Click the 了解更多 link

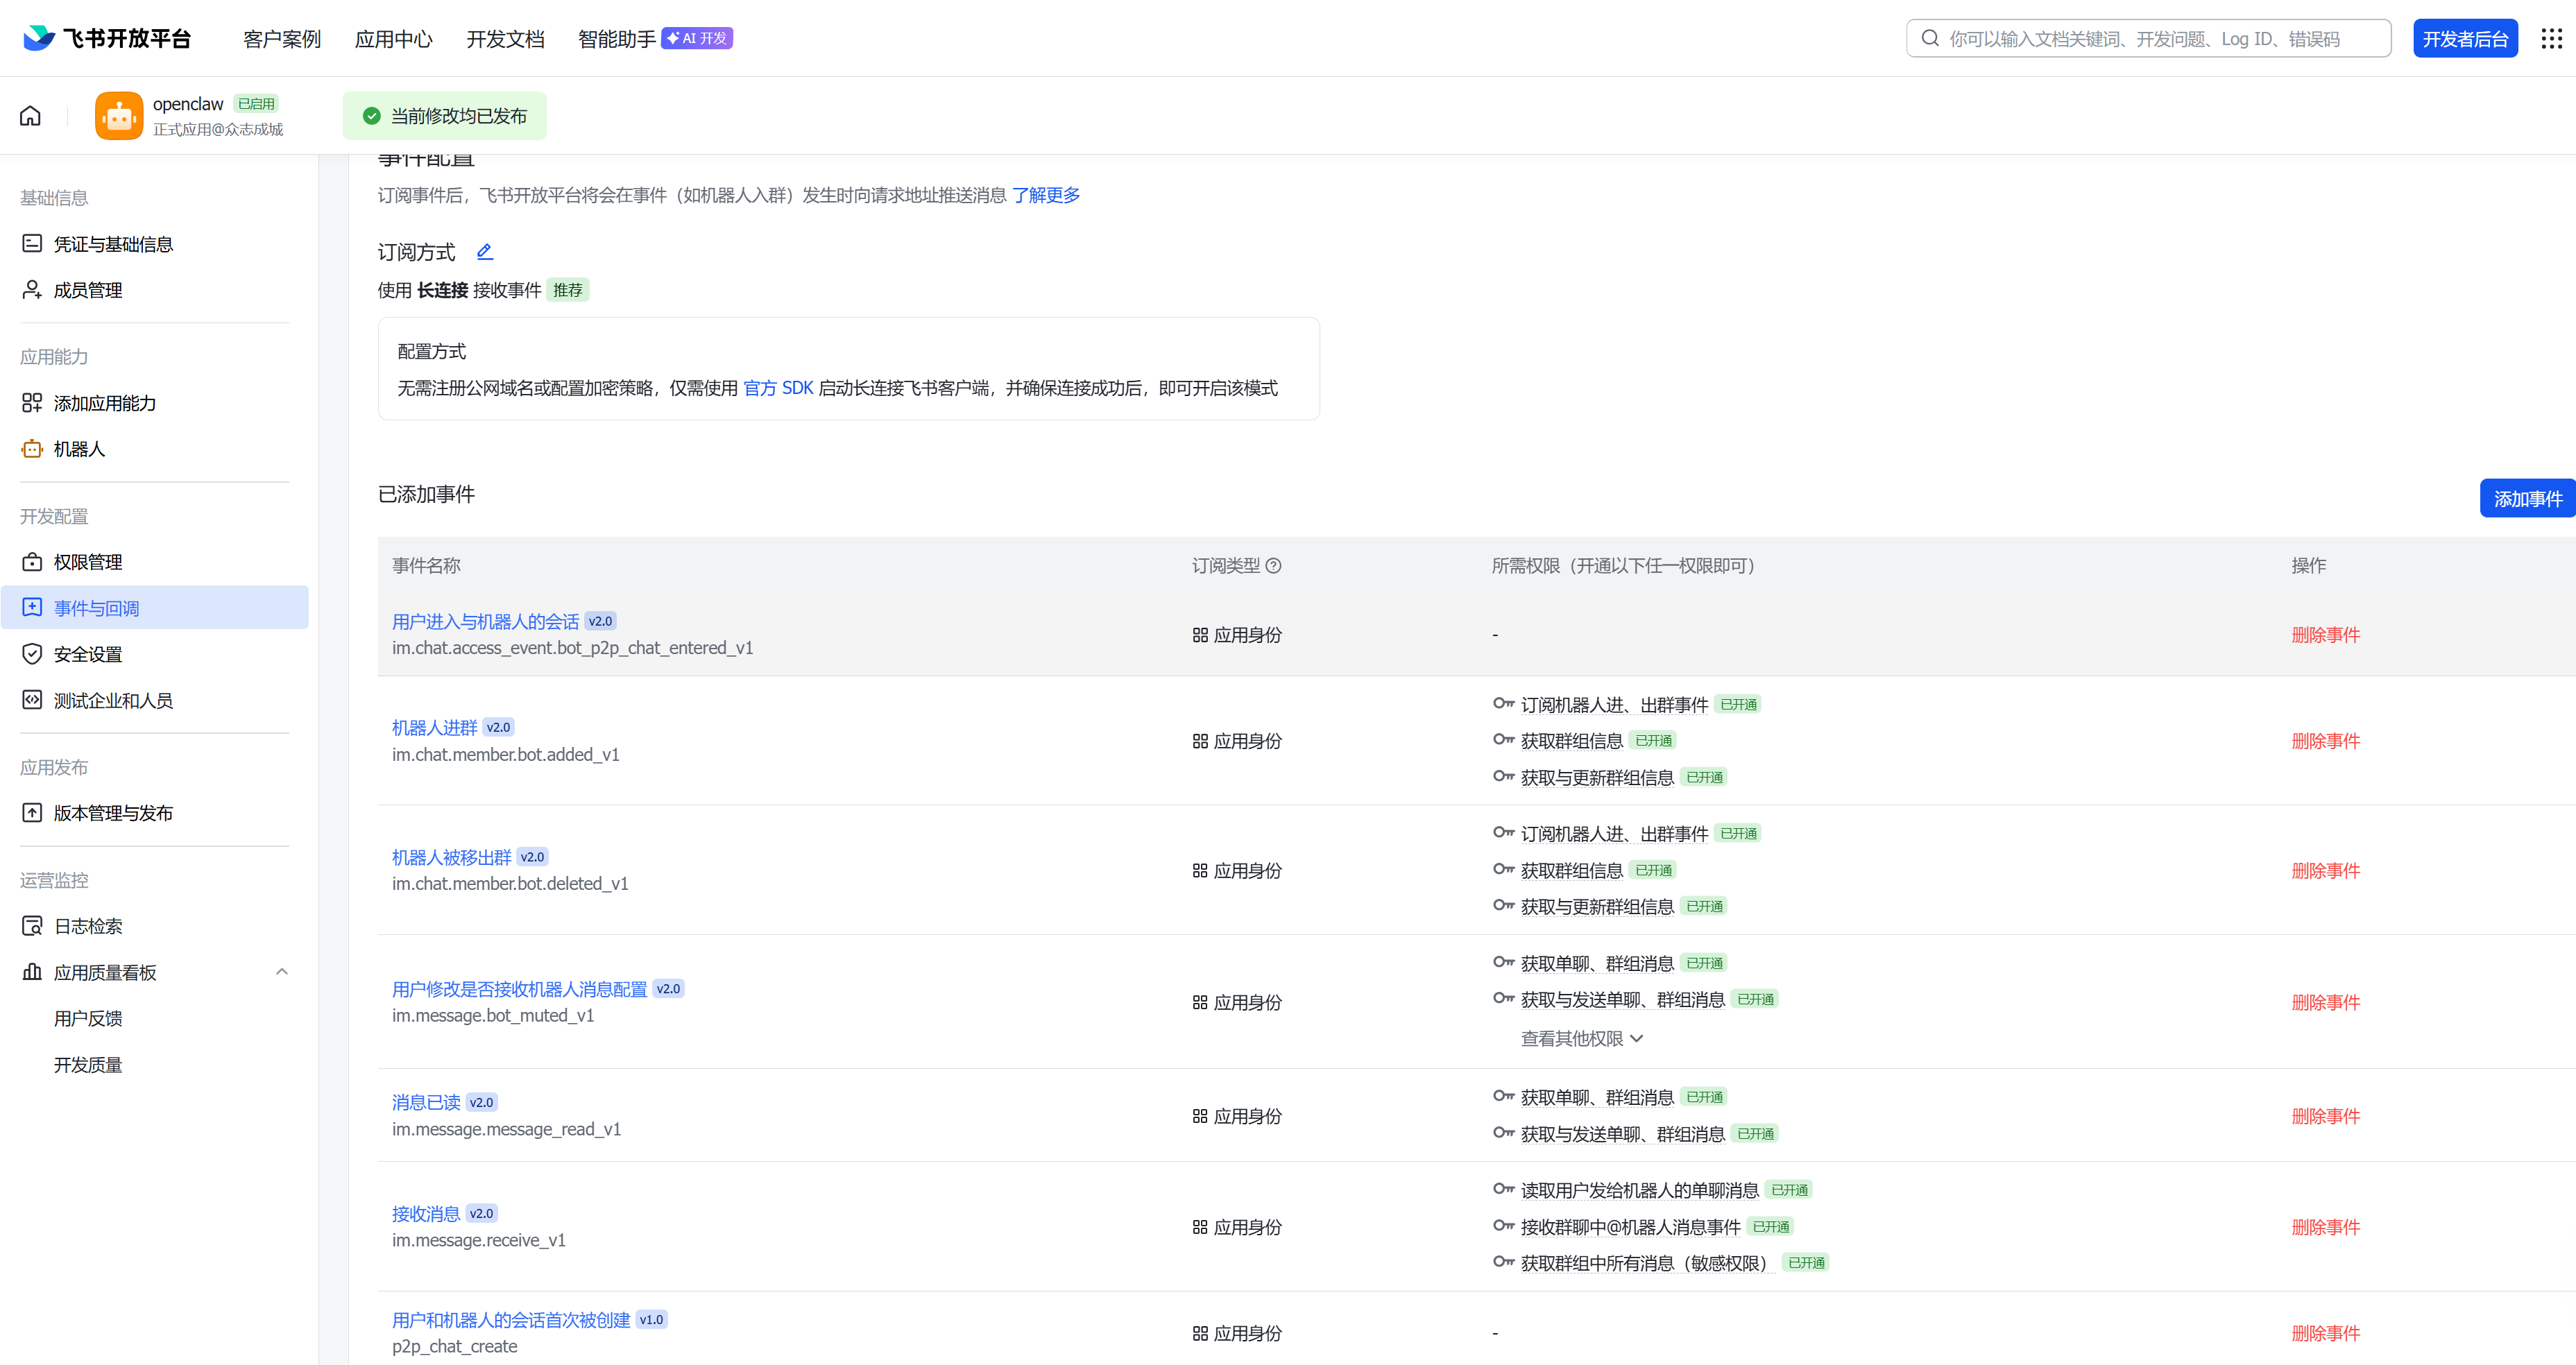(x=1045, y=195)
